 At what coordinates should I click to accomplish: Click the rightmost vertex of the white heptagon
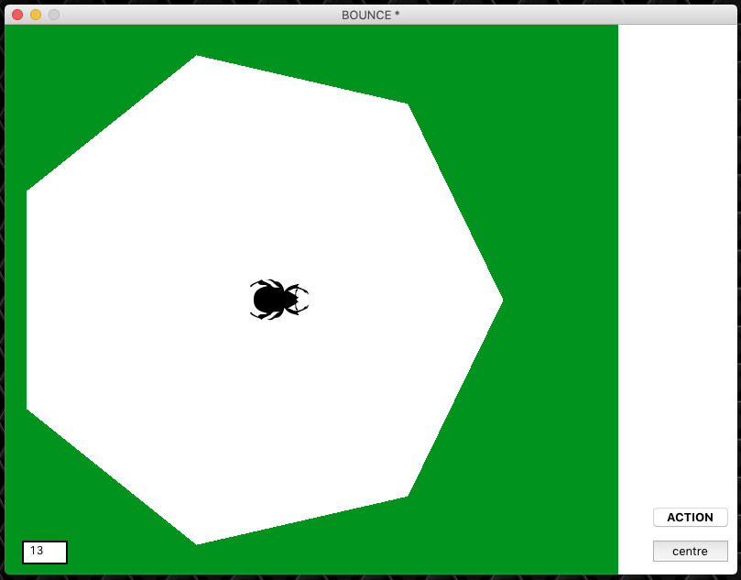tap(500, 300)
